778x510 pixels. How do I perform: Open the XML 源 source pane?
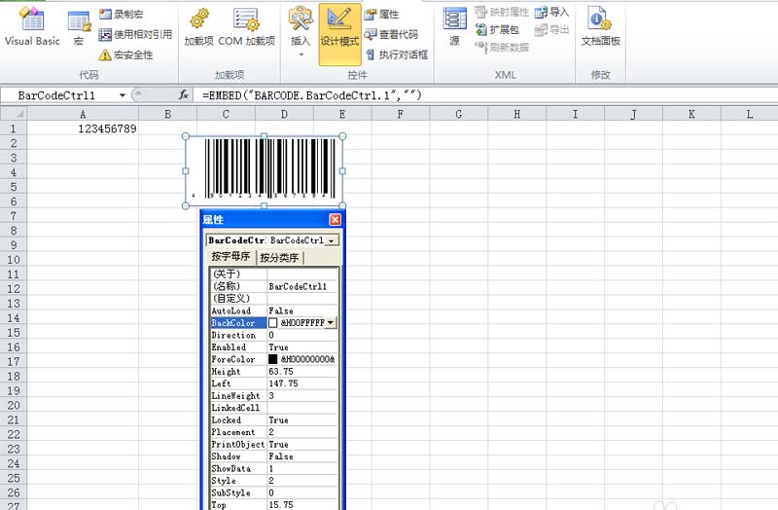[x=454, y=27]
